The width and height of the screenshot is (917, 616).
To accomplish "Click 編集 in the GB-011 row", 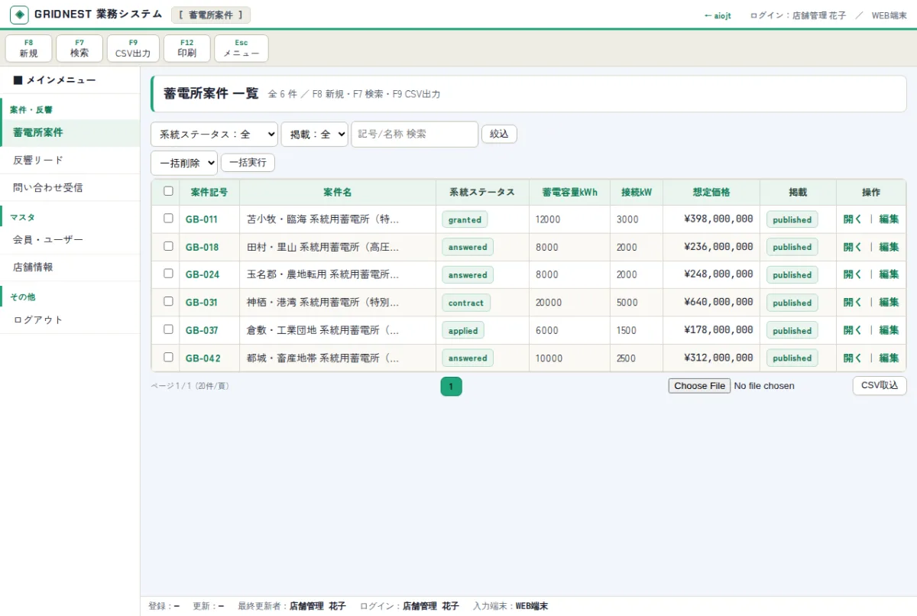I will coord(889,219).
